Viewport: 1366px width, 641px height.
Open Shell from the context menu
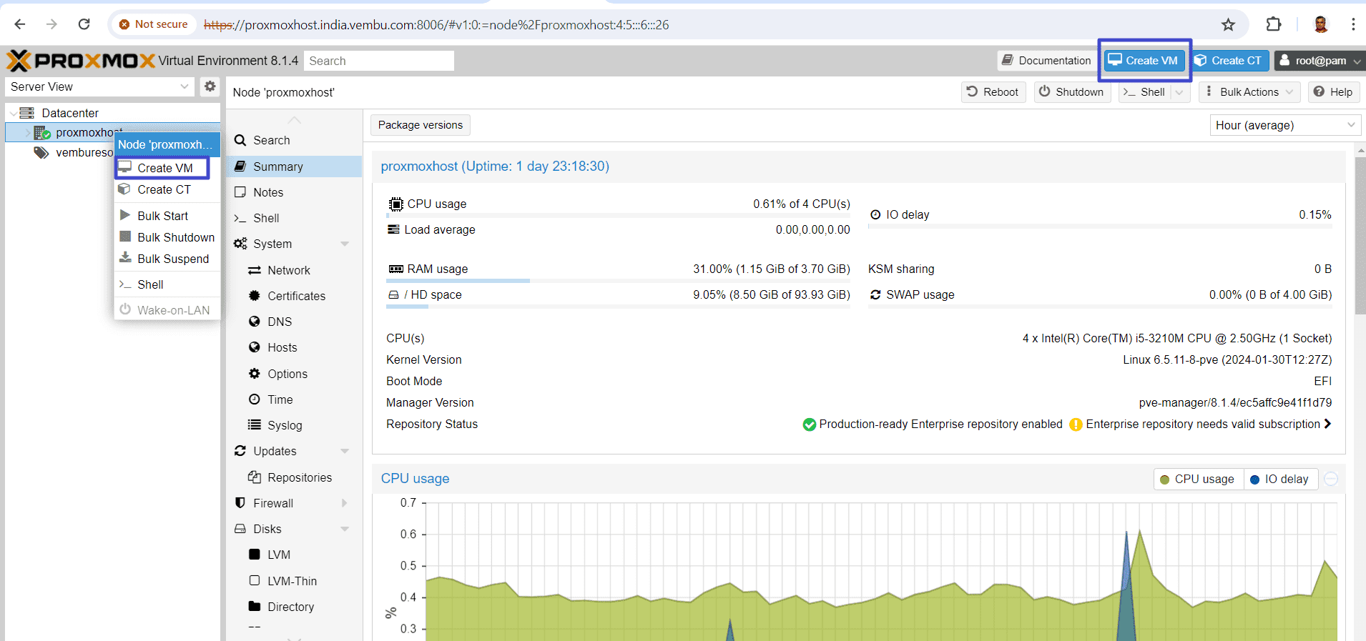point(167,284)
